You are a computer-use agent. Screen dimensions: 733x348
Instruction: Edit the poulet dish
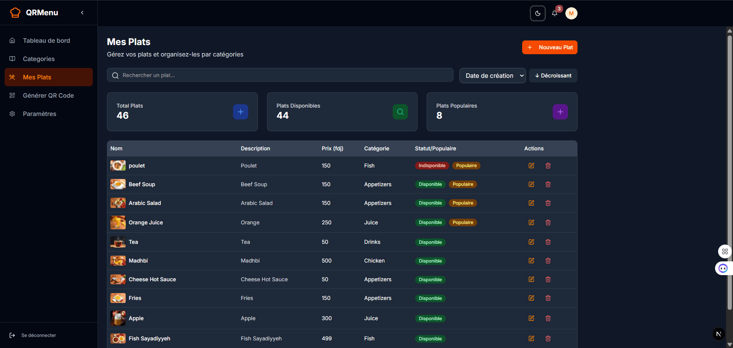531,166
